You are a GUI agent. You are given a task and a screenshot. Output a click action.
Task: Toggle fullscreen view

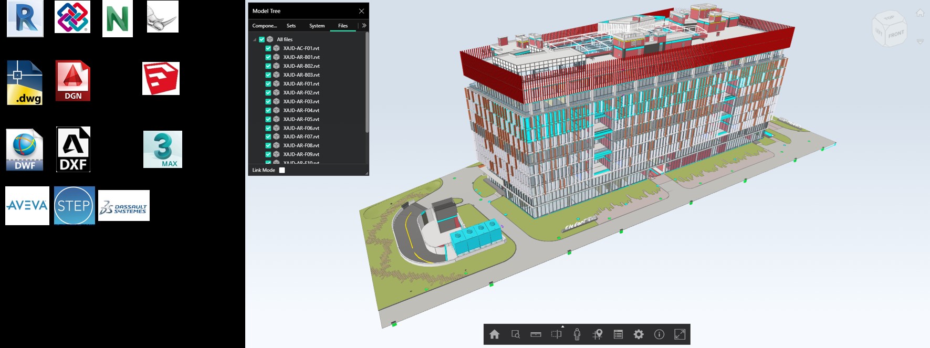[680, 334]
